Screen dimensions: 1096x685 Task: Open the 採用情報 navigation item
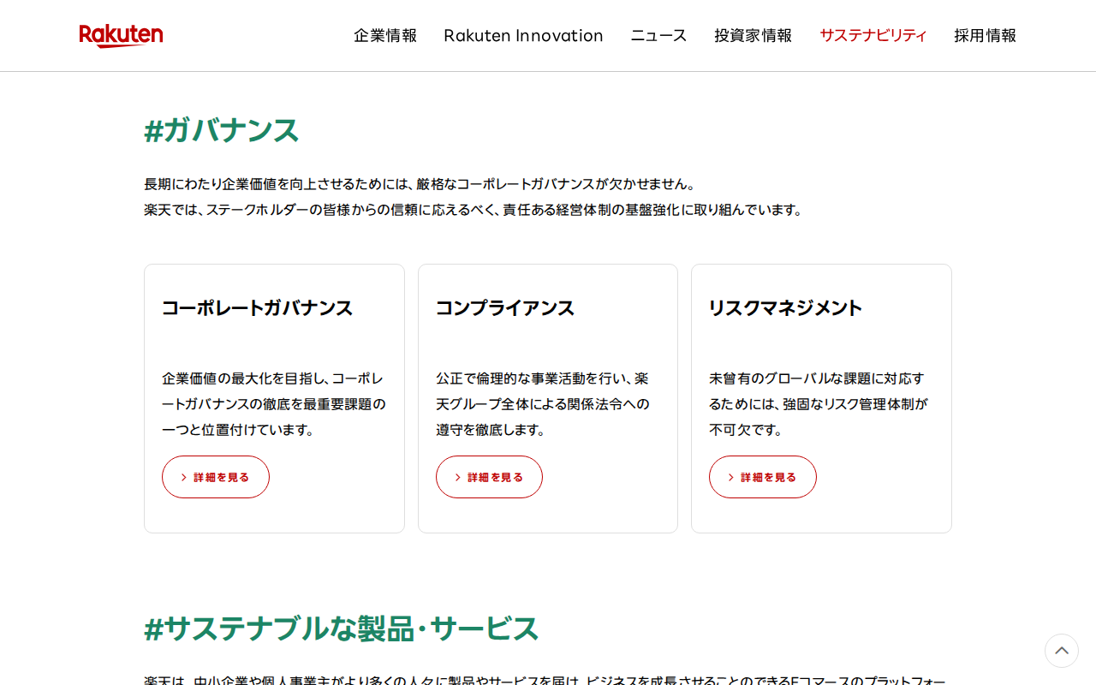pyautogui.click(x=985, y=35)
